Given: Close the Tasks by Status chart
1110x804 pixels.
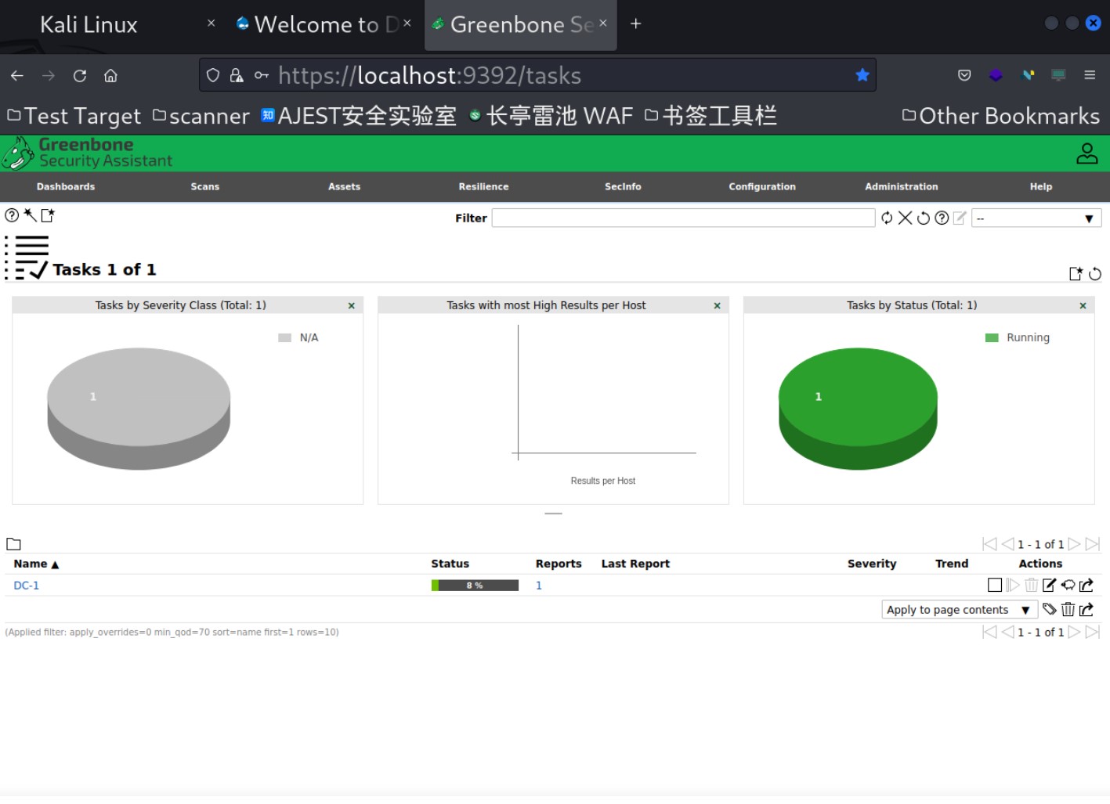Looking at the screenshot, I should [x=1083, y=306].
